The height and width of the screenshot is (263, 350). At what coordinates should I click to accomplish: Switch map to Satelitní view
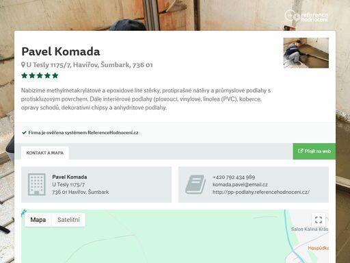tap(68, 220)
